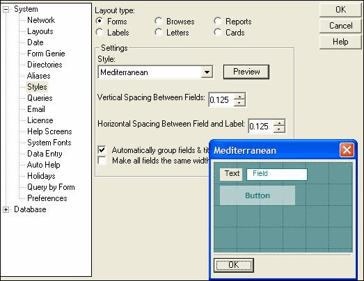Open Help for this dialog
The image size is (364, 281).
click(340, 42)
